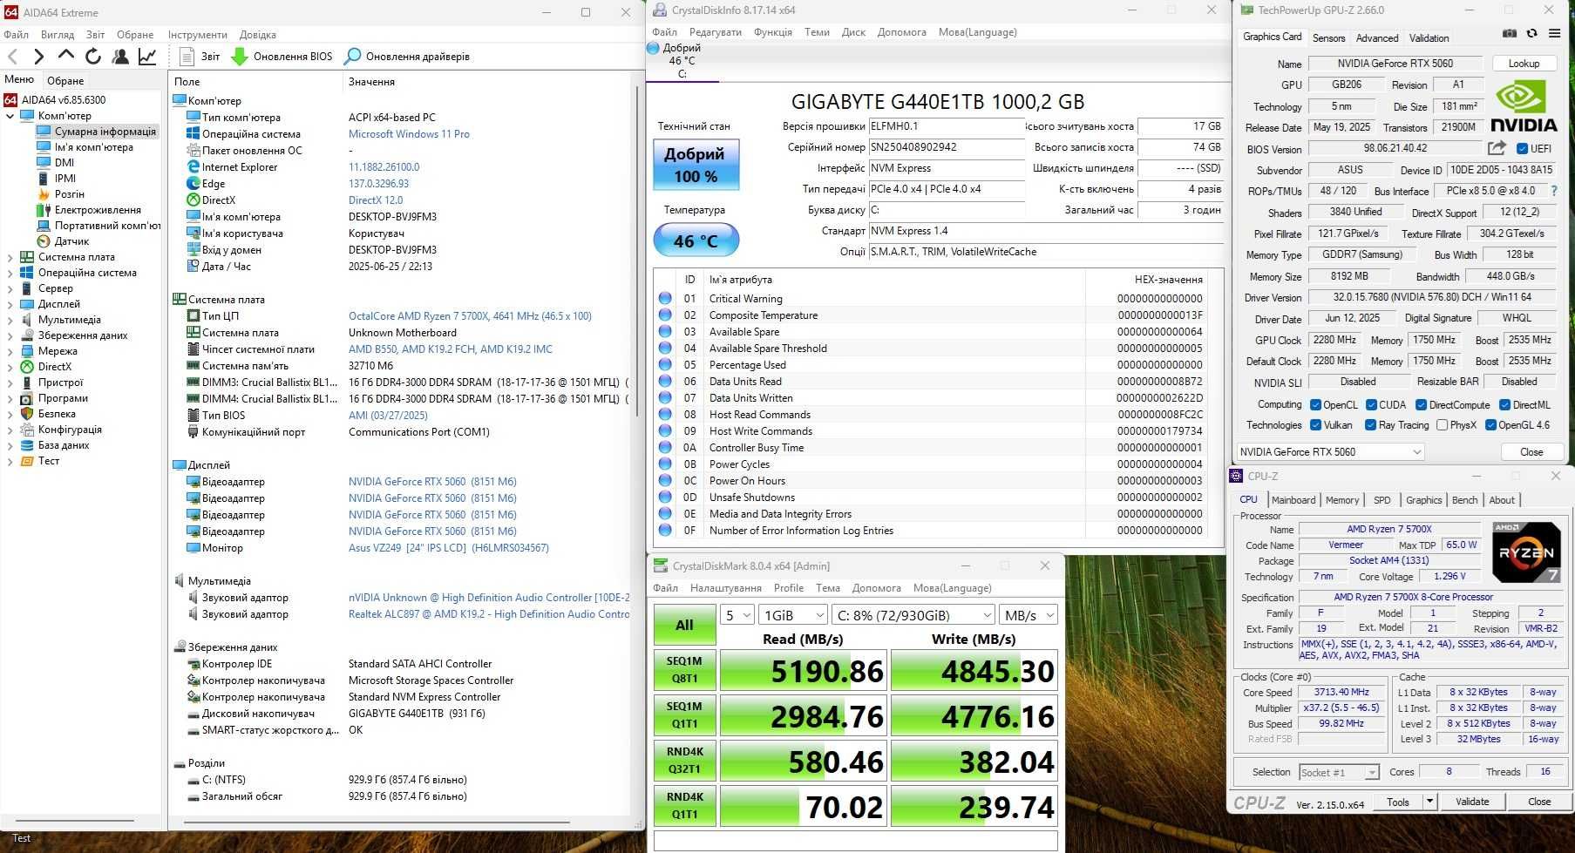Click the AIDA64 graph chart icon
Image resolution: width=1575 pixels, height=853 pixels.
click(147, 57)
